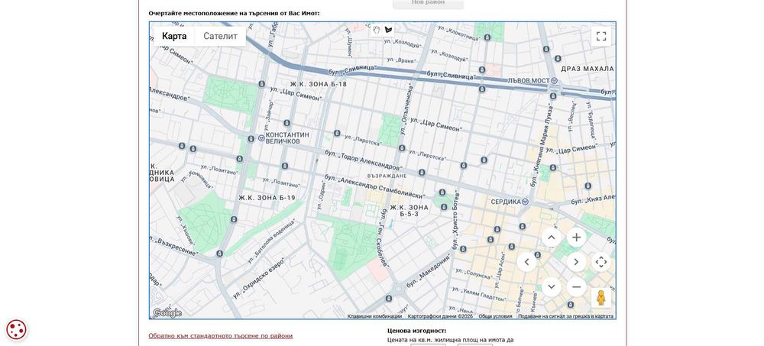Click the ул. Одрин street label
764x346 pixels.
tap(322, 195)
